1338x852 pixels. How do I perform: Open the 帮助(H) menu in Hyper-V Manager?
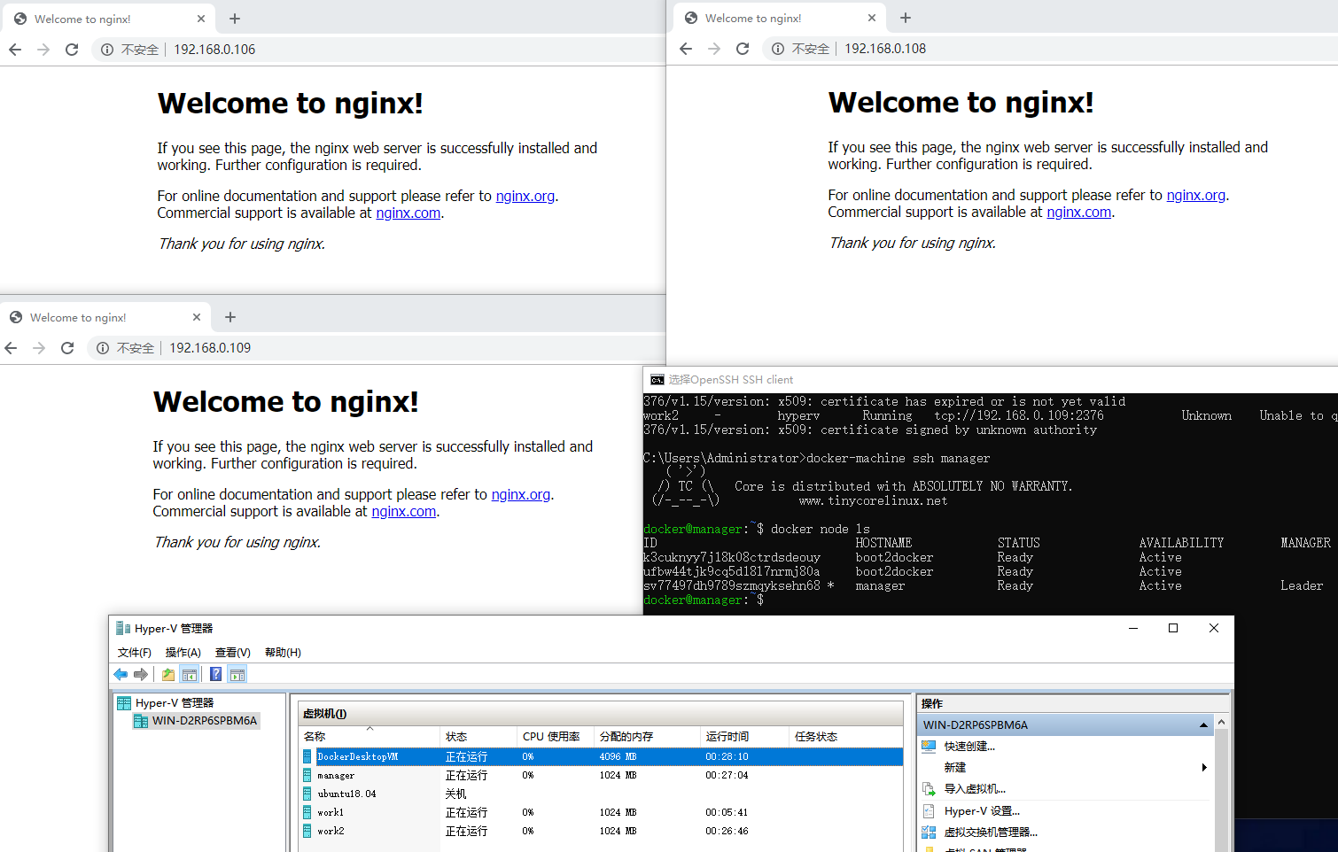pyautogui.click(x=283, y=653)
